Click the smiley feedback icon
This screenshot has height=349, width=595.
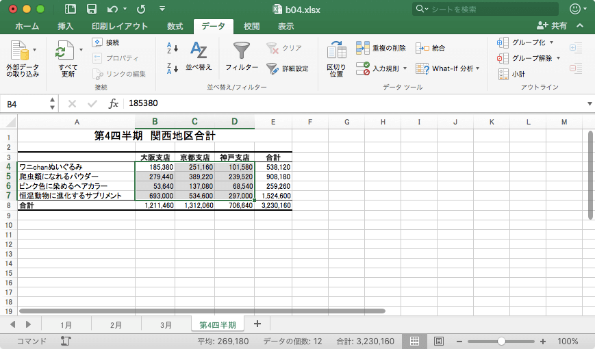(575, 9)
